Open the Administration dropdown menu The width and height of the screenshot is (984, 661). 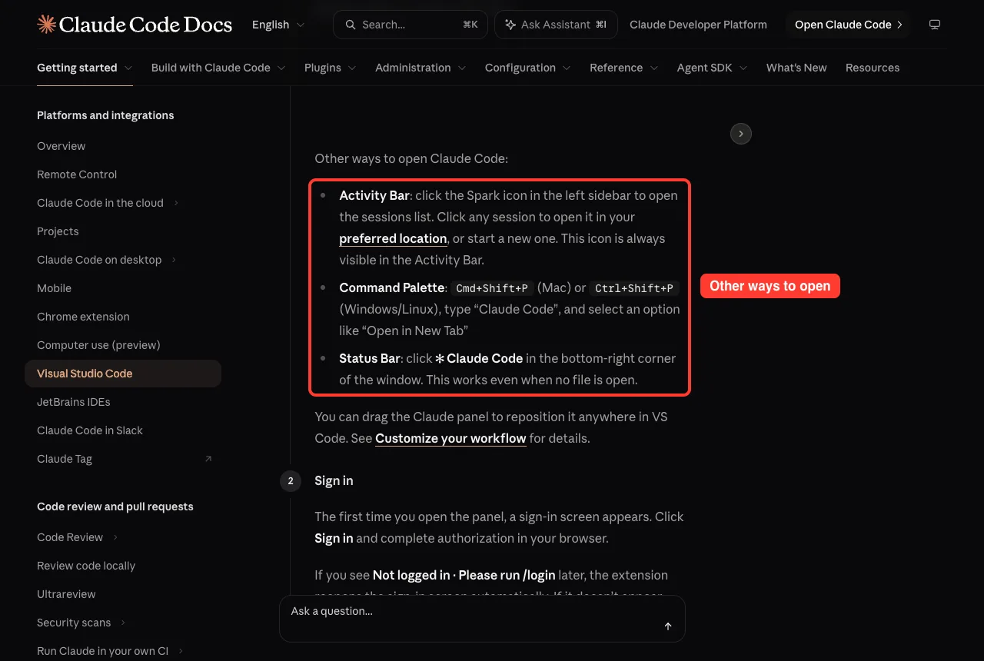[x=421, y=68]
